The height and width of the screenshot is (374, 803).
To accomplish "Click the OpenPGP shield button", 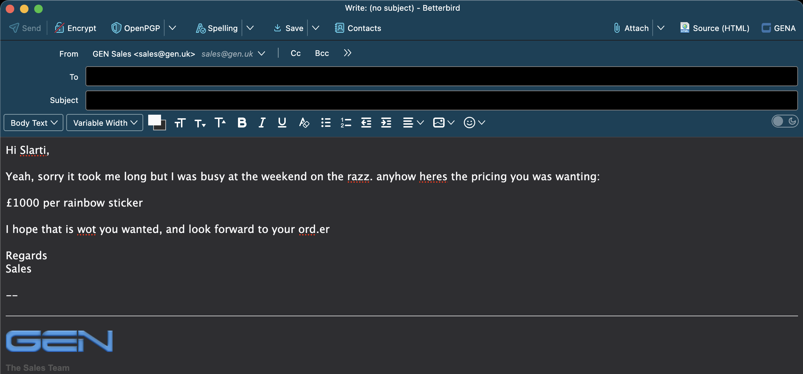I will point(136,28).
